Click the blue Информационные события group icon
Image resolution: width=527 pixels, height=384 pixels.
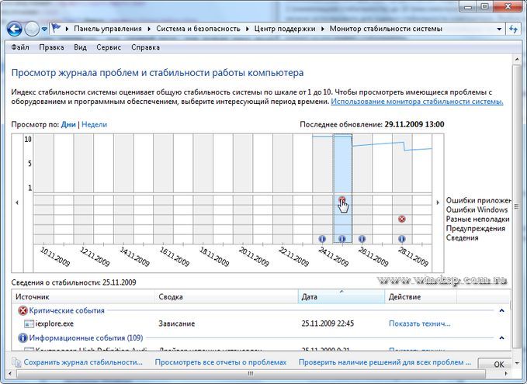pos(23,337)
